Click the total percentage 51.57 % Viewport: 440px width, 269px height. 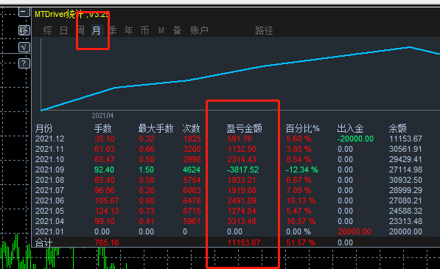point(301,242)
